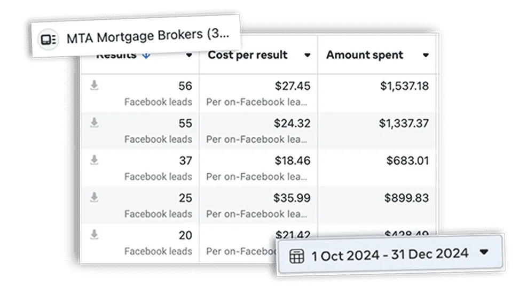Screen dimensions: 519x286
Task: Click the download icon beside 20 leads
Action: (95, 235)
